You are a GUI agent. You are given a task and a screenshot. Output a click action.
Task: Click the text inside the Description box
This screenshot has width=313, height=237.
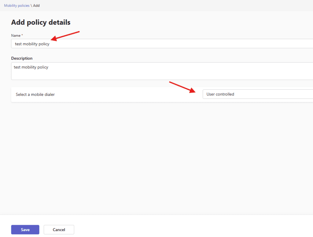31,67
